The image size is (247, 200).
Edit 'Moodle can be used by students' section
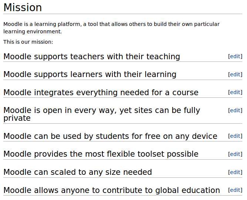click(x=235, y=136)
